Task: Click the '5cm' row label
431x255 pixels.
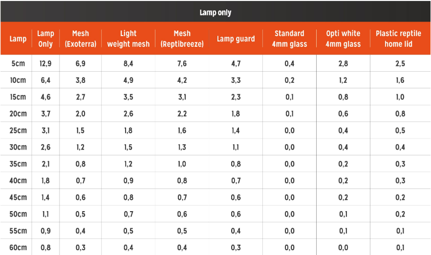Action: tap(18, 63)
